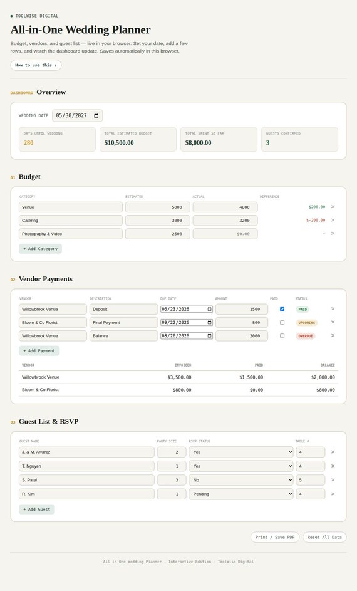Remove guest J. & M. Alvarez
The image size is (357, 591).
(x=333, y=452)
